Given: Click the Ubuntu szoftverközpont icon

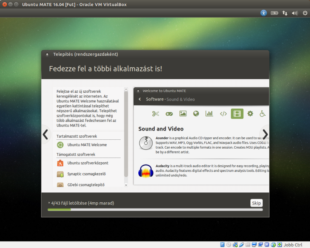Looking at the screenshot, I should [x=60, y=163].
